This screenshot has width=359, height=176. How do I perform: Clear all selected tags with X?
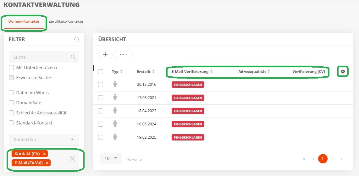click(x=72, y=158)
